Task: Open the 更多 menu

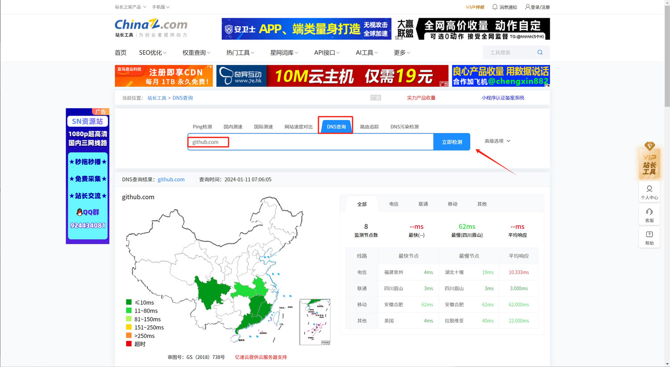Action: pos(402,53)
